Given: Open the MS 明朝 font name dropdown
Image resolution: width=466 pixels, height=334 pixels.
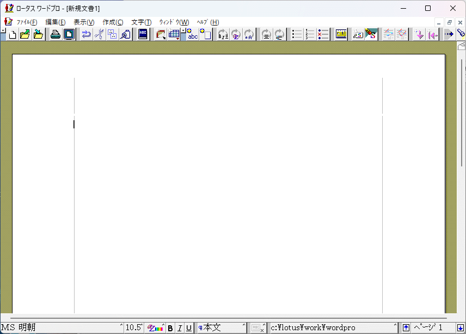Looking at the screenshot, I should tap(62, 327).
